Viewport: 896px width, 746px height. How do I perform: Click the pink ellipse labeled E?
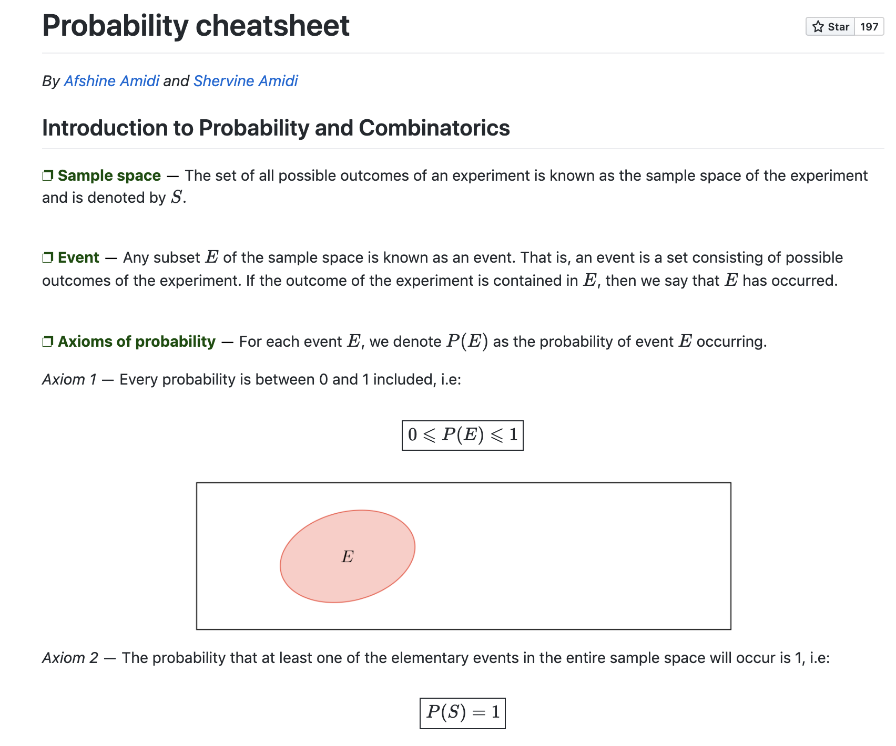point(348,556)
